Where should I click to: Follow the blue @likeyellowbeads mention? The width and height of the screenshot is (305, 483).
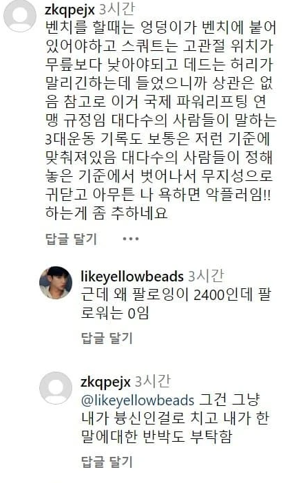[138, 400]
